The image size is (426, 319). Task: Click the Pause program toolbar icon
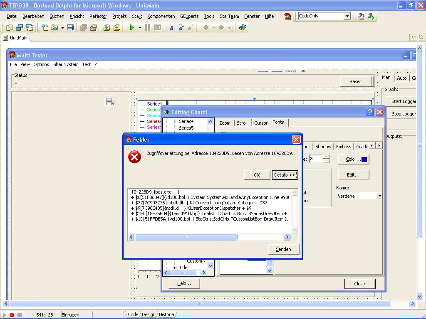click(x=148, y=27)
